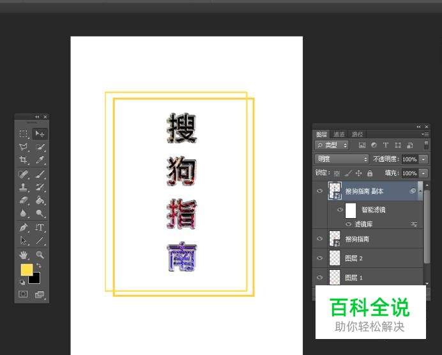Select the History Brush tool
This screenshot has height=355, width=442.
tap(40, 187)
